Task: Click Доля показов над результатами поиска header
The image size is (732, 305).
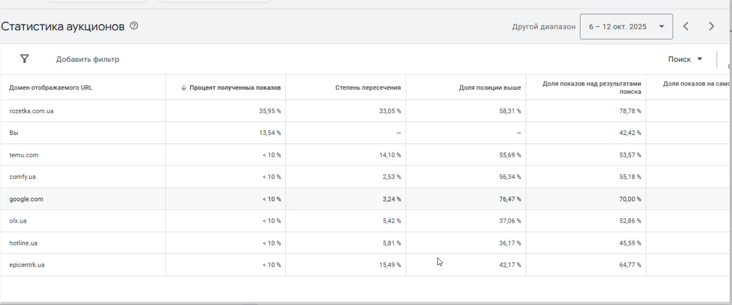Action: point(592,87)
